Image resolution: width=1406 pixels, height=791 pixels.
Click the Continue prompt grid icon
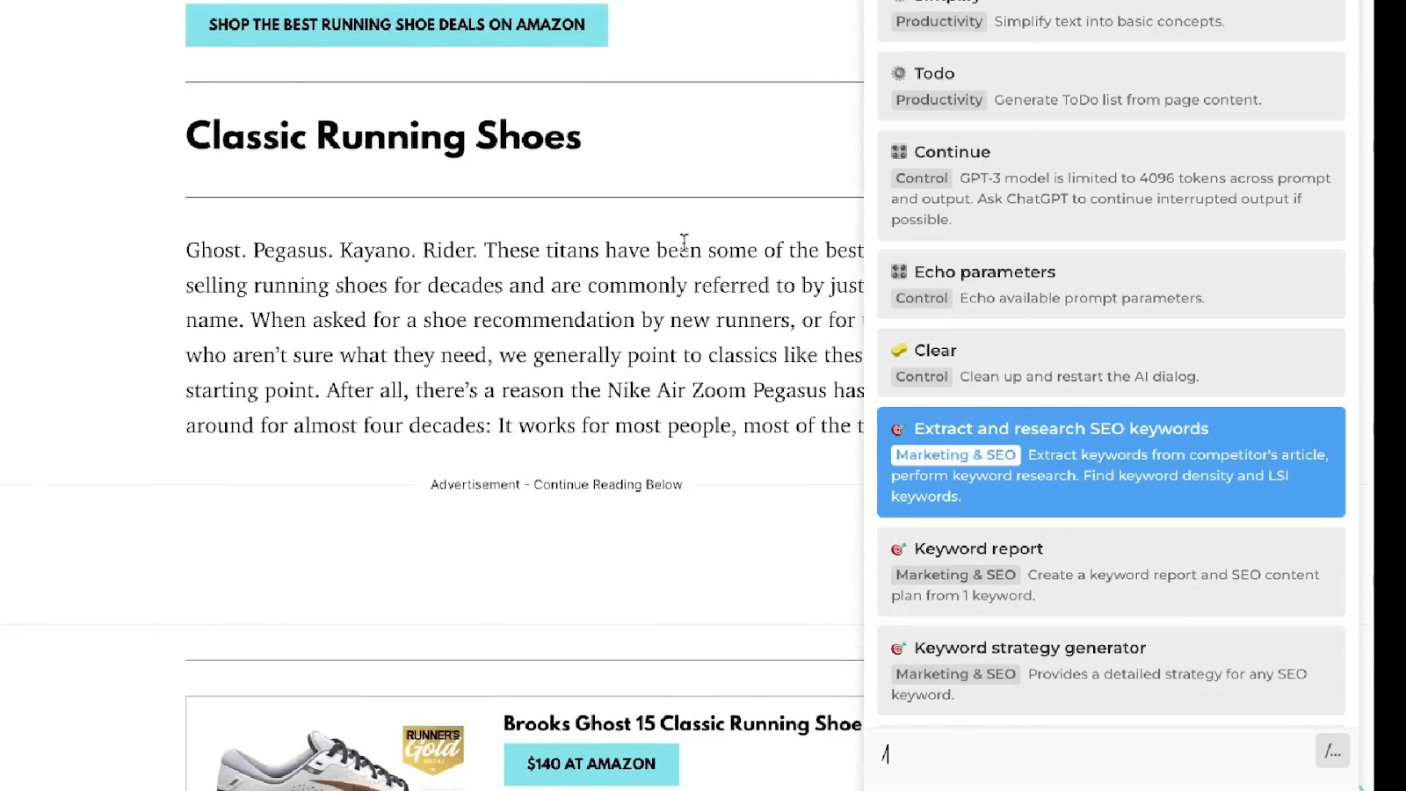(898, 152)
